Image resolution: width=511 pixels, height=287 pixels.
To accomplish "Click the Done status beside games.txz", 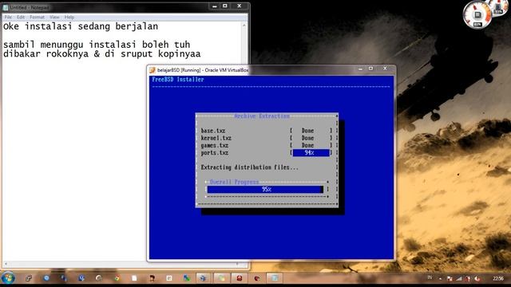I will click(x=307, y=145).
